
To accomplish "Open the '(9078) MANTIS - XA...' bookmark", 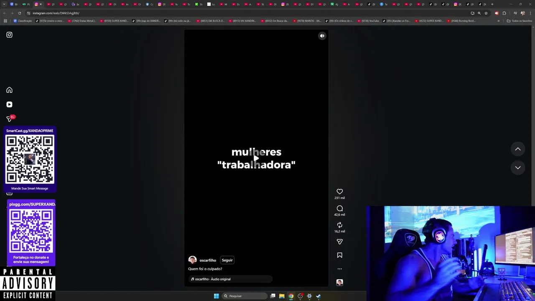I will (x=307, y=20).
